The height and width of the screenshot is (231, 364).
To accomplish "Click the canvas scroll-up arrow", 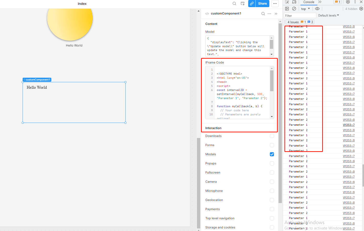I will [x=198, y=11].
